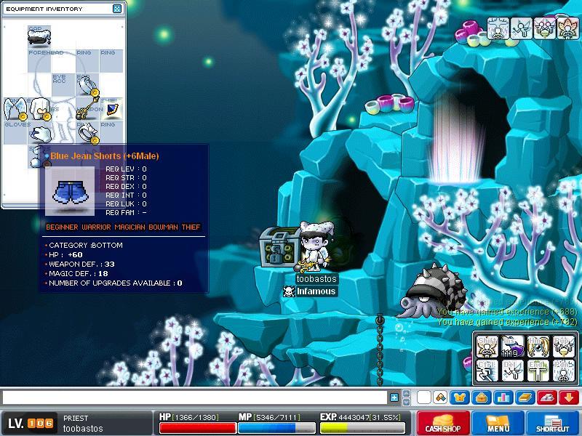
Task: Click the Equipment Inventory title bar
Action: click(x=63, y=9)
